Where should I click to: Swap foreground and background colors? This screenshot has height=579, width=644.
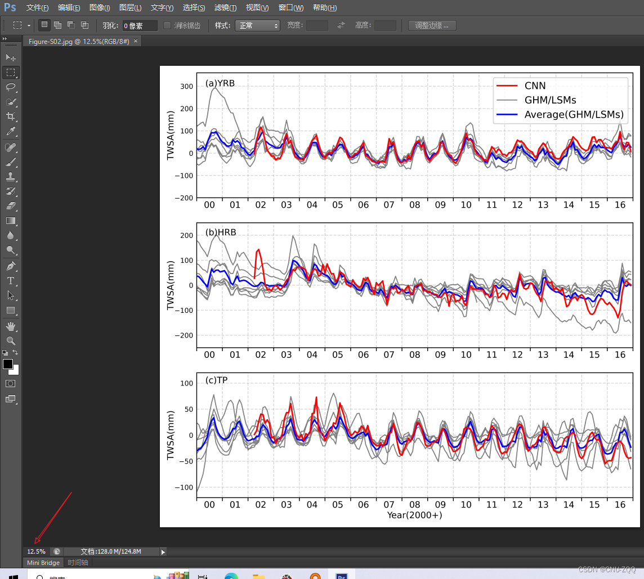(x=15, y=352)
